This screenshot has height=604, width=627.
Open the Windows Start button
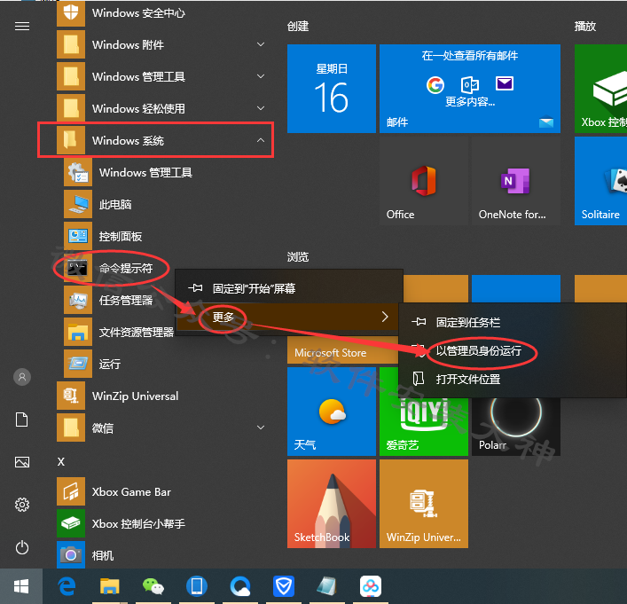click(x=21, y=586)
